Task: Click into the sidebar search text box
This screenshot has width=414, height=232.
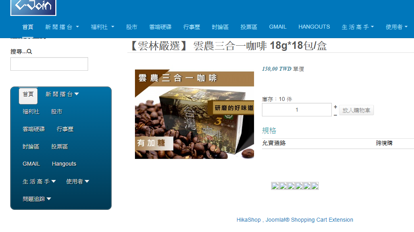Action: click(x=49, y=64)
